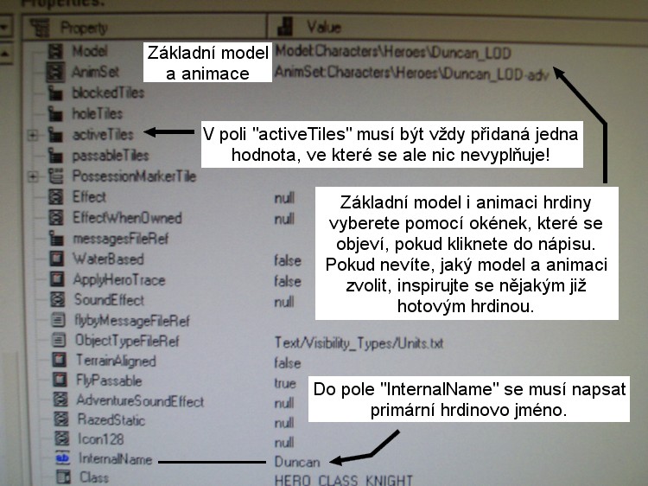The width and height of the screenshot is (648, 486).
Task: Select the AnimSet property name
Action: click(95, 72)
